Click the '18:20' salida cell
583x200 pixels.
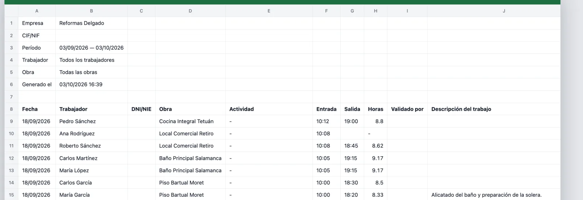point(352,195)
